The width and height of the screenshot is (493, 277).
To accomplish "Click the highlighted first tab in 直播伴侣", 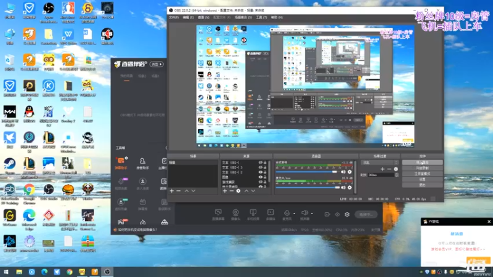I will coord(126,76).
